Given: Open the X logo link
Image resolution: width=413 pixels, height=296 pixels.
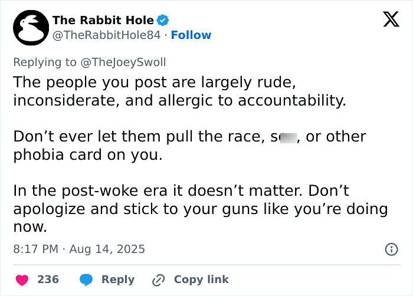Looking at the screenshot, I should click(x=391, y=19).
